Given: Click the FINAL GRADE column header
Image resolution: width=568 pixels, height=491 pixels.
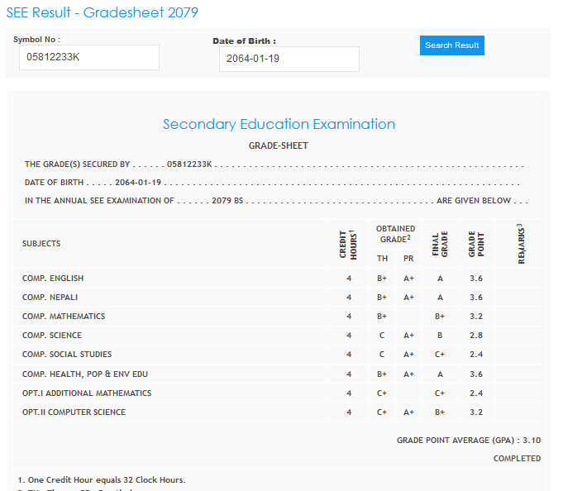Looking at the screenshot, I should 439,244.
